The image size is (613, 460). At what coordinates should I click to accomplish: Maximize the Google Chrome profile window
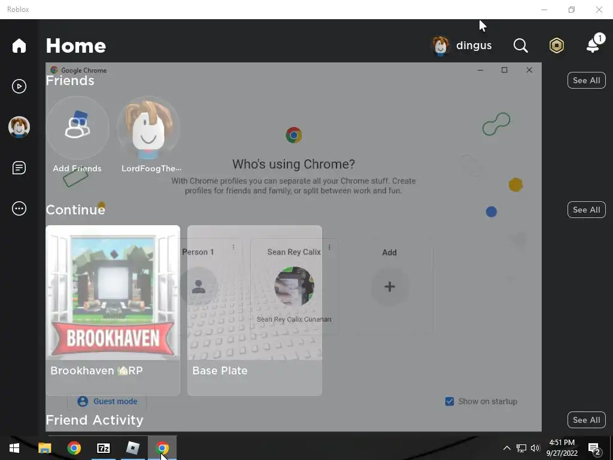(504, 70)
